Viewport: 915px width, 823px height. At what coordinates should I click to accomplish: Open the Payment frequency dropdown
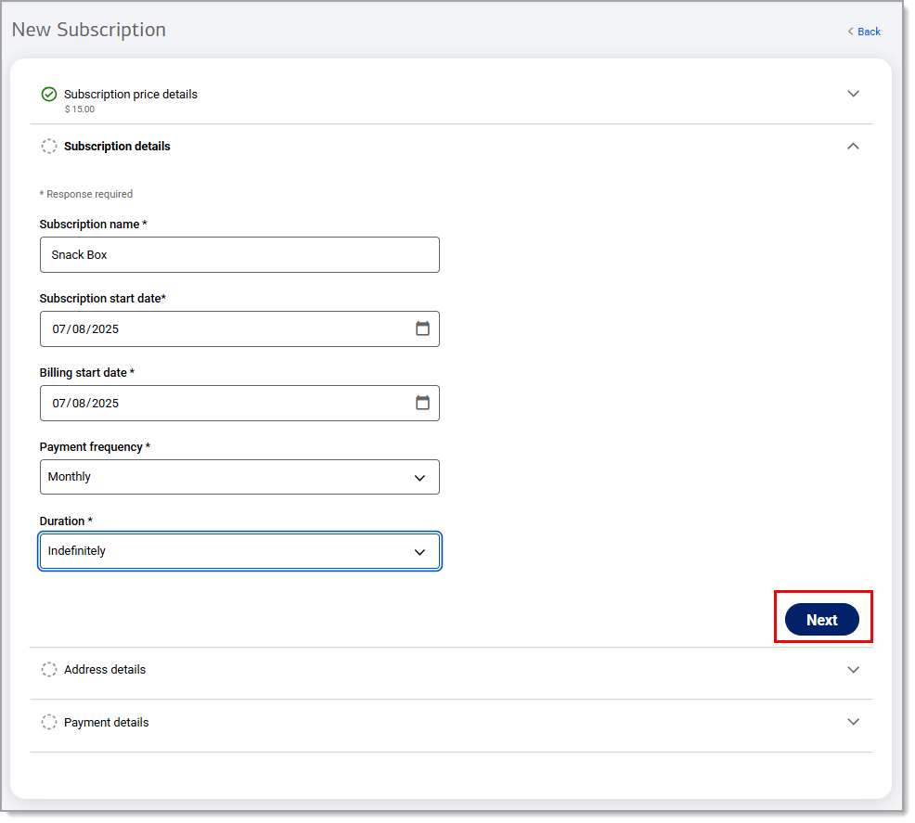click(239, 477)
